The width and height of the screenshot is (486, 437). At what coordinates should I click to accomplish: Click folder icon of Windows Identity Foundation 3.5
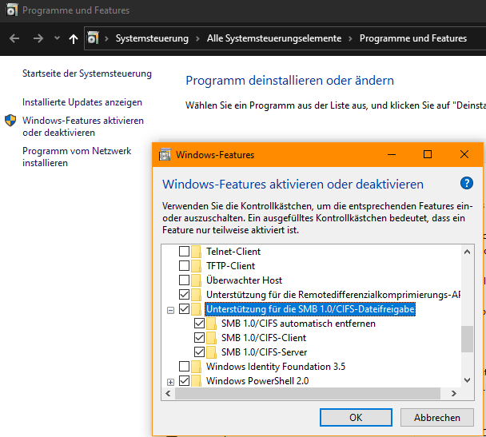click(x=196, y=367)
